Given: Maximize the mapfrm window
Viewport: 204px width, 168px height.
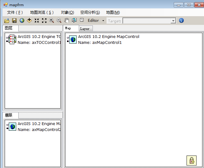Looking at the screenshot, I should [x=189, y=5].
